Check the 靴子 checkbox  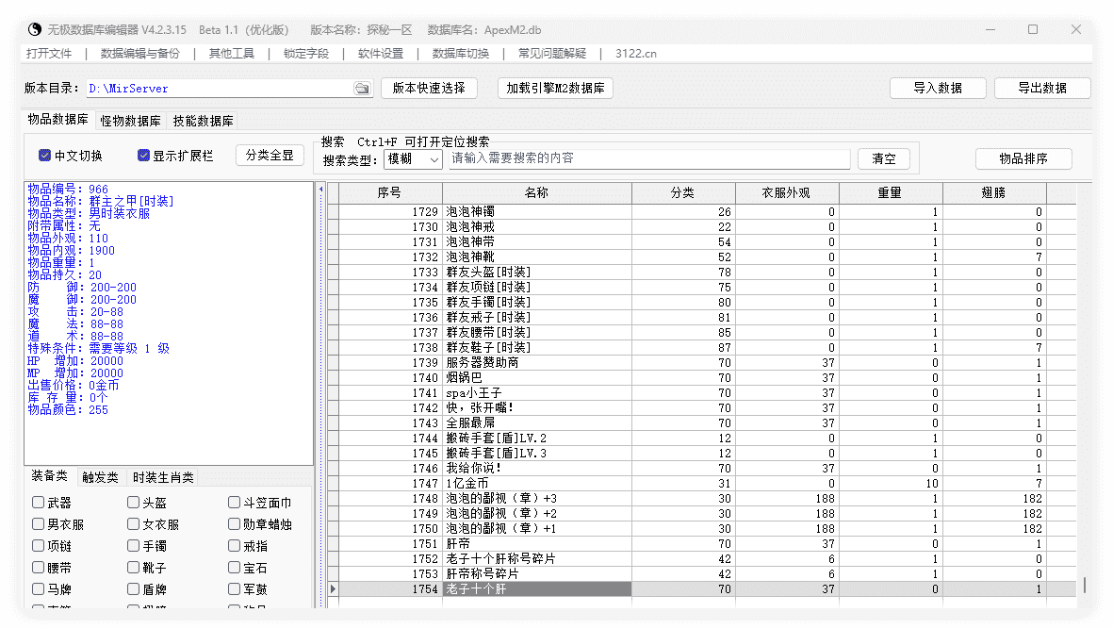point(134,568)
